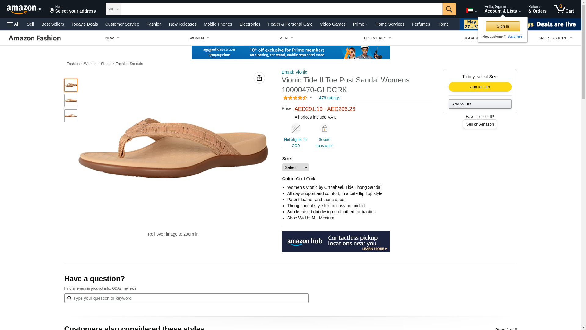The height and width of the screenshot is (330, 586).
Task: Click the Secure transaction lock icon
Action: 324,129
